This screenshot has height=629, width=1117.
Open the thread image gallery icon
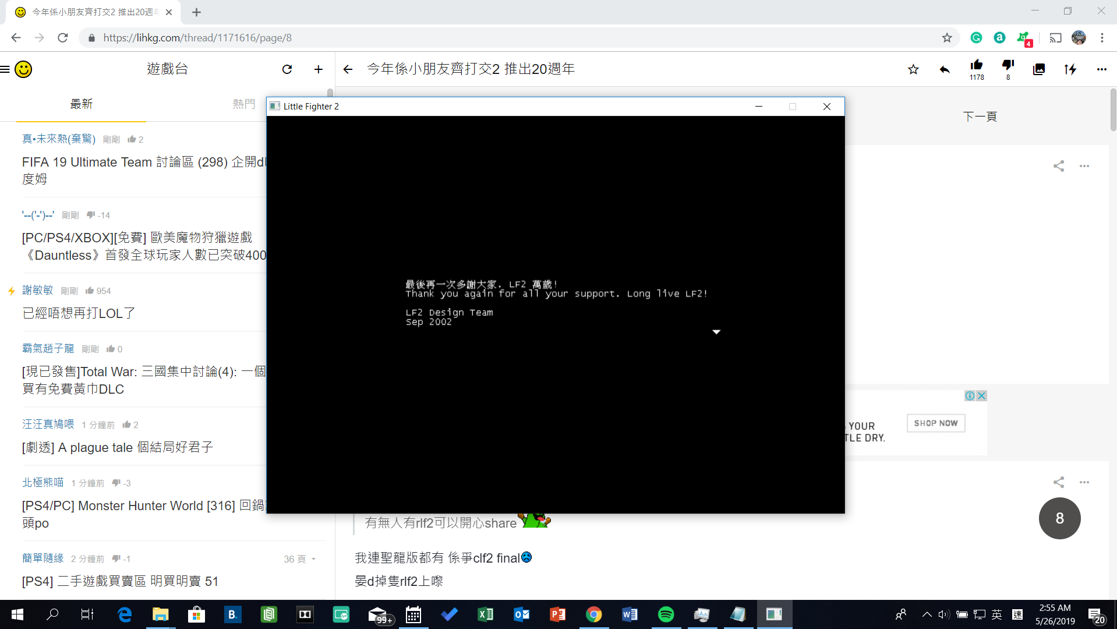[1039, 69]
